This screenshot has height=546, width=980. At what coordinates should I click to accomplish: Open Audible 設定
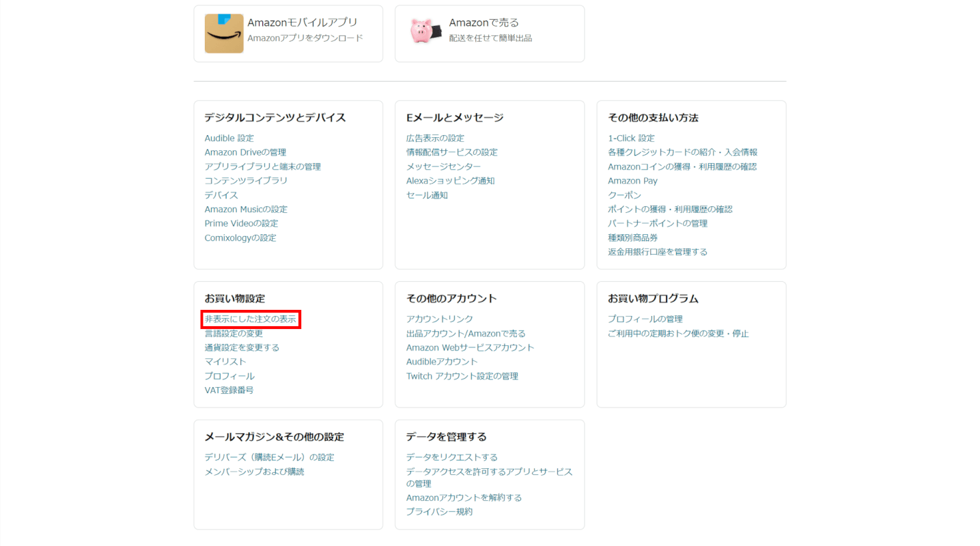229,138
